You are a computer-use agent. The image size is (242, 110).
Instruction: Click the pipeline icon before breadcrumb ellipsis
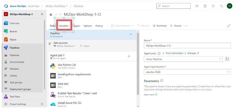click(51, 14)
